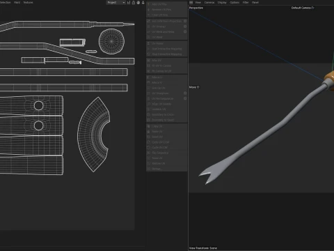Click the Default Camera label
Viewport: 334px width, 251px height.
pyautogui.click(x=303, y=8)
